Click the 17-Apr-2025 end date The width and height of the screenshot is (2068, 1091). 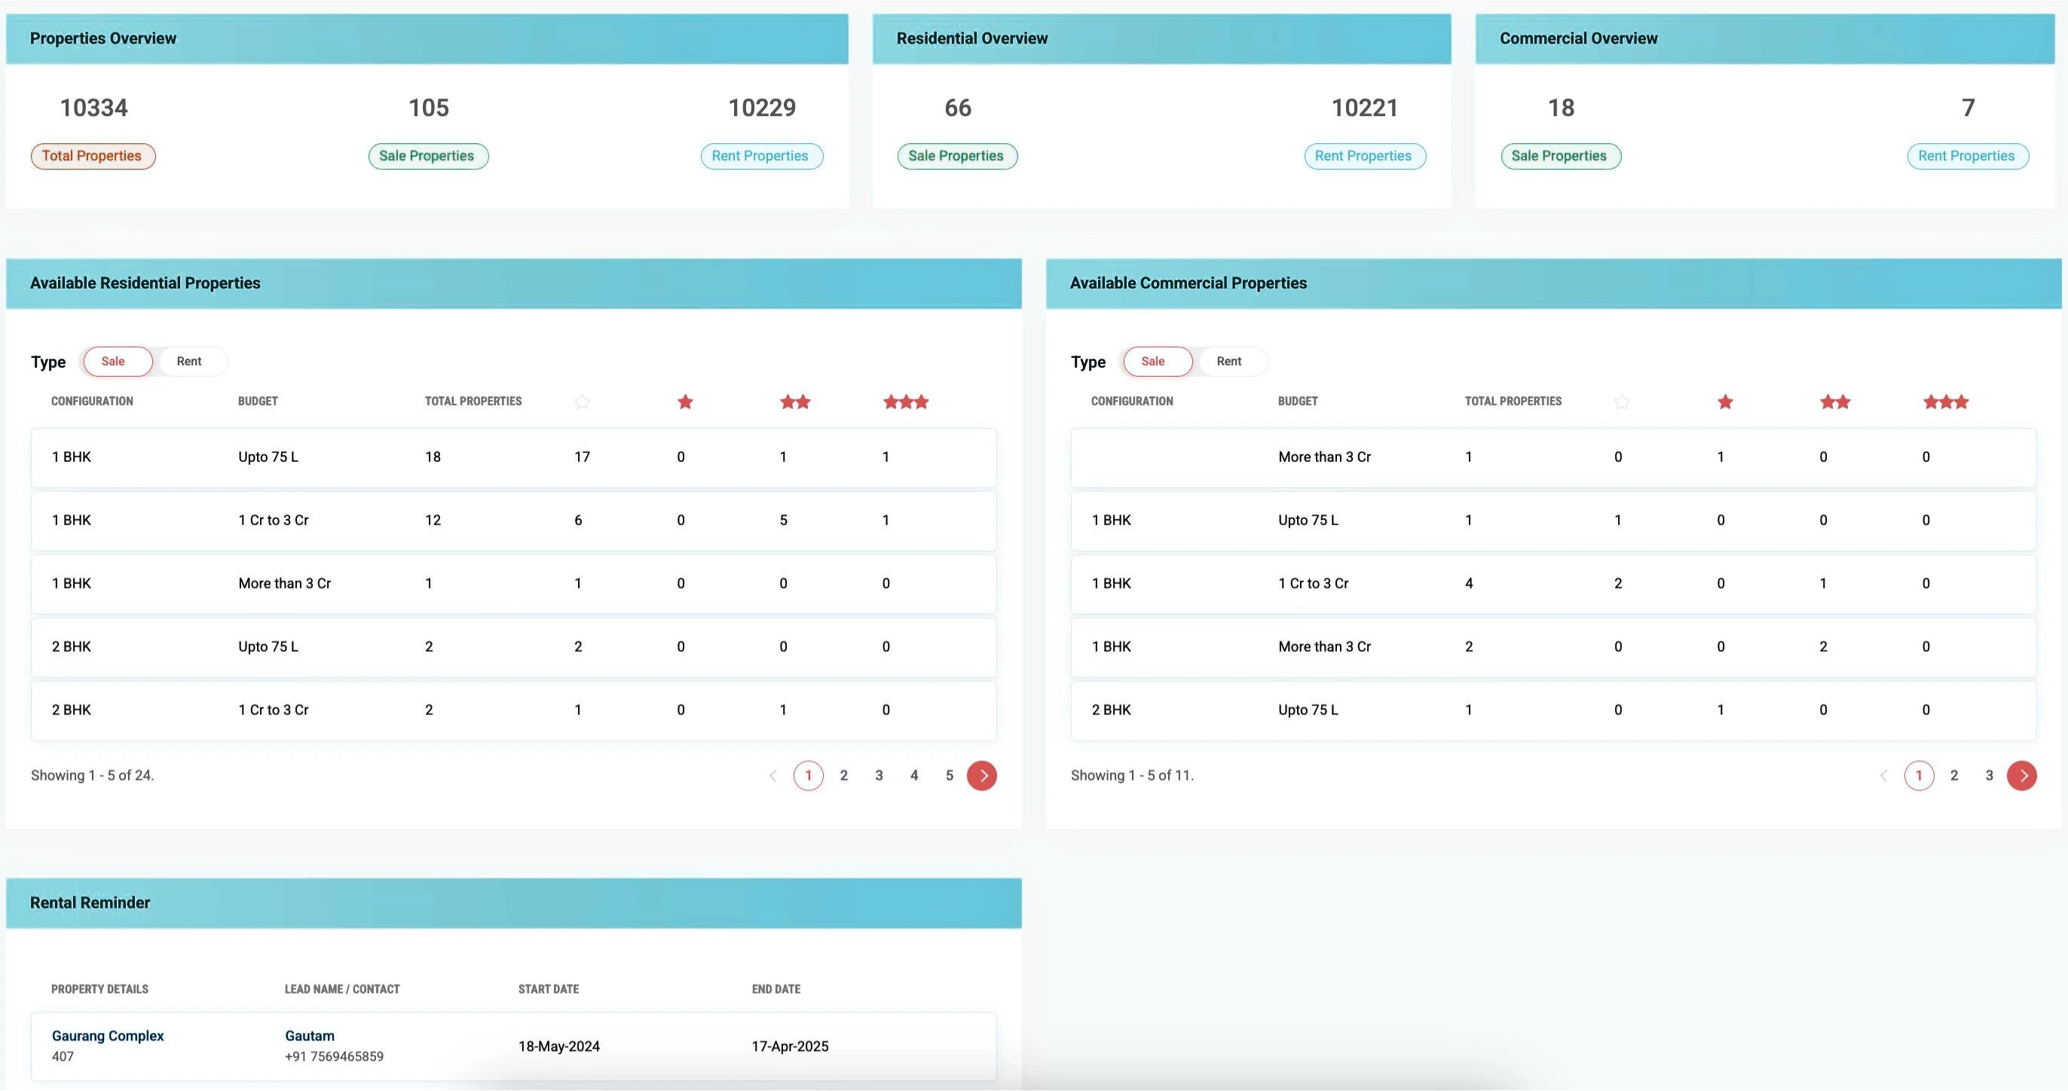pos(790,1046)
